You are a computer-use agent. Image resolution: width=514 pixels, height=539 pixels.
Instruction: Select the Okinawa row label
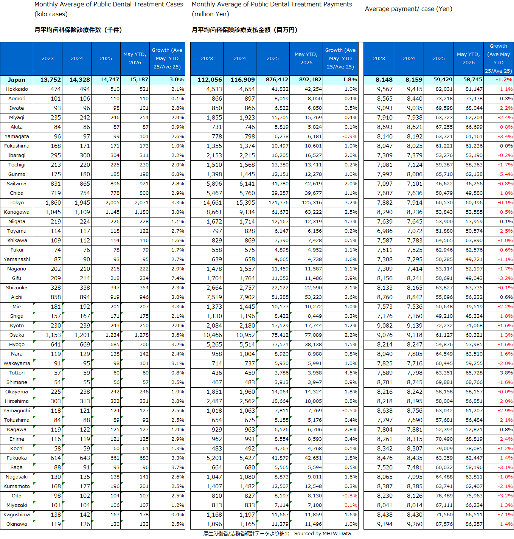tap(17, 524)
